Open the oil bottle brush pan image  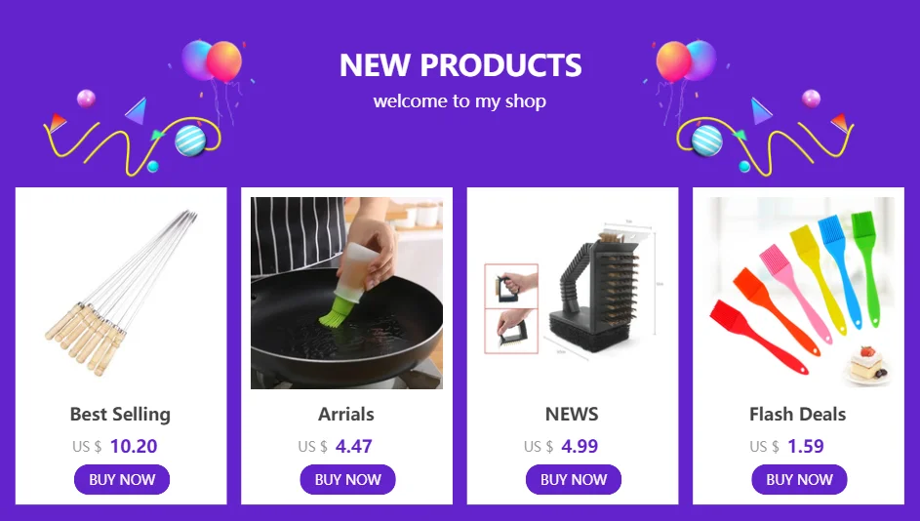point(346,293)
